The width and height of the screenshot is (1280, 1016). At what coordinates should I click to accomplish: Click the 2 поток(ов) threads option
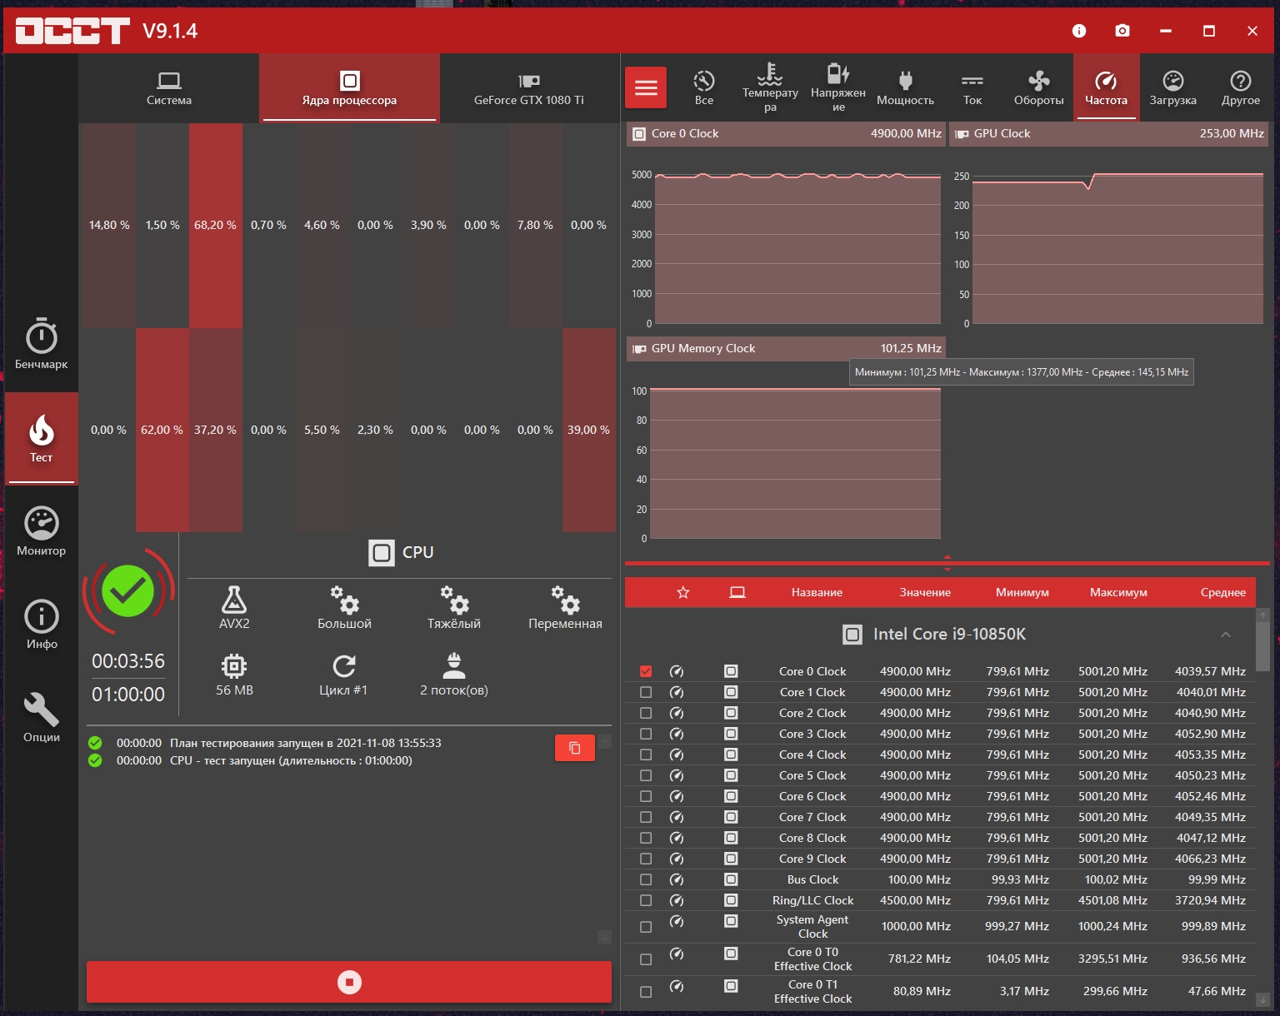454,675
